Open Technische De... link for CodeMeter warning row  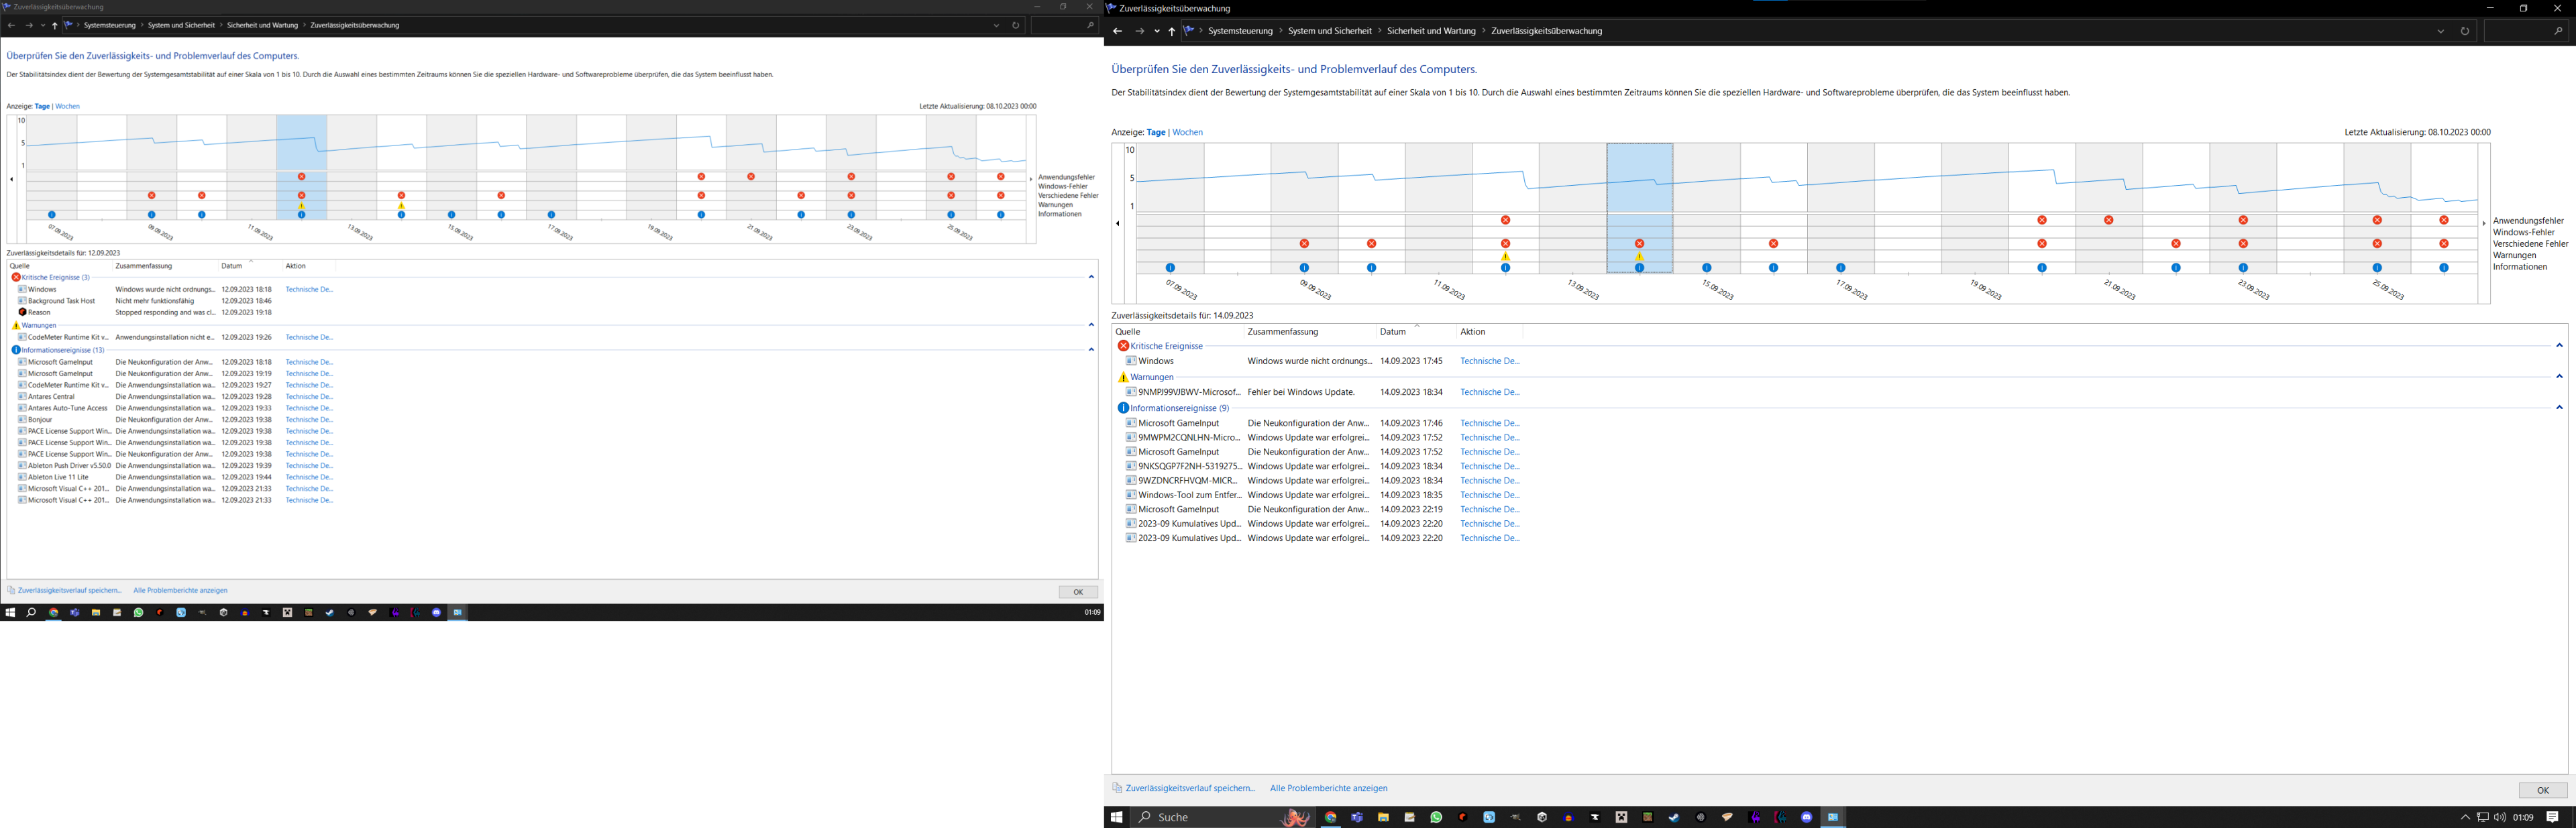pyautogui.click(x=309, y=338)
